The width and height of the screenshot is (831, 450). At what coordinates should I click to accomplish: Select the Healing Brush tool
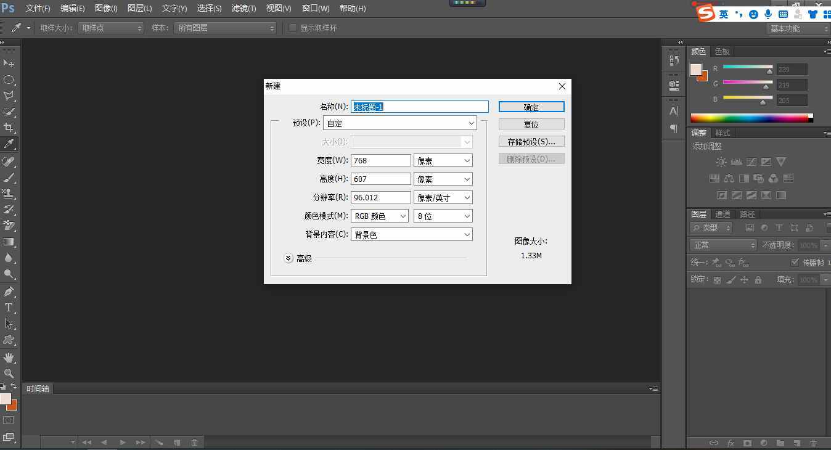click(9, 162)
